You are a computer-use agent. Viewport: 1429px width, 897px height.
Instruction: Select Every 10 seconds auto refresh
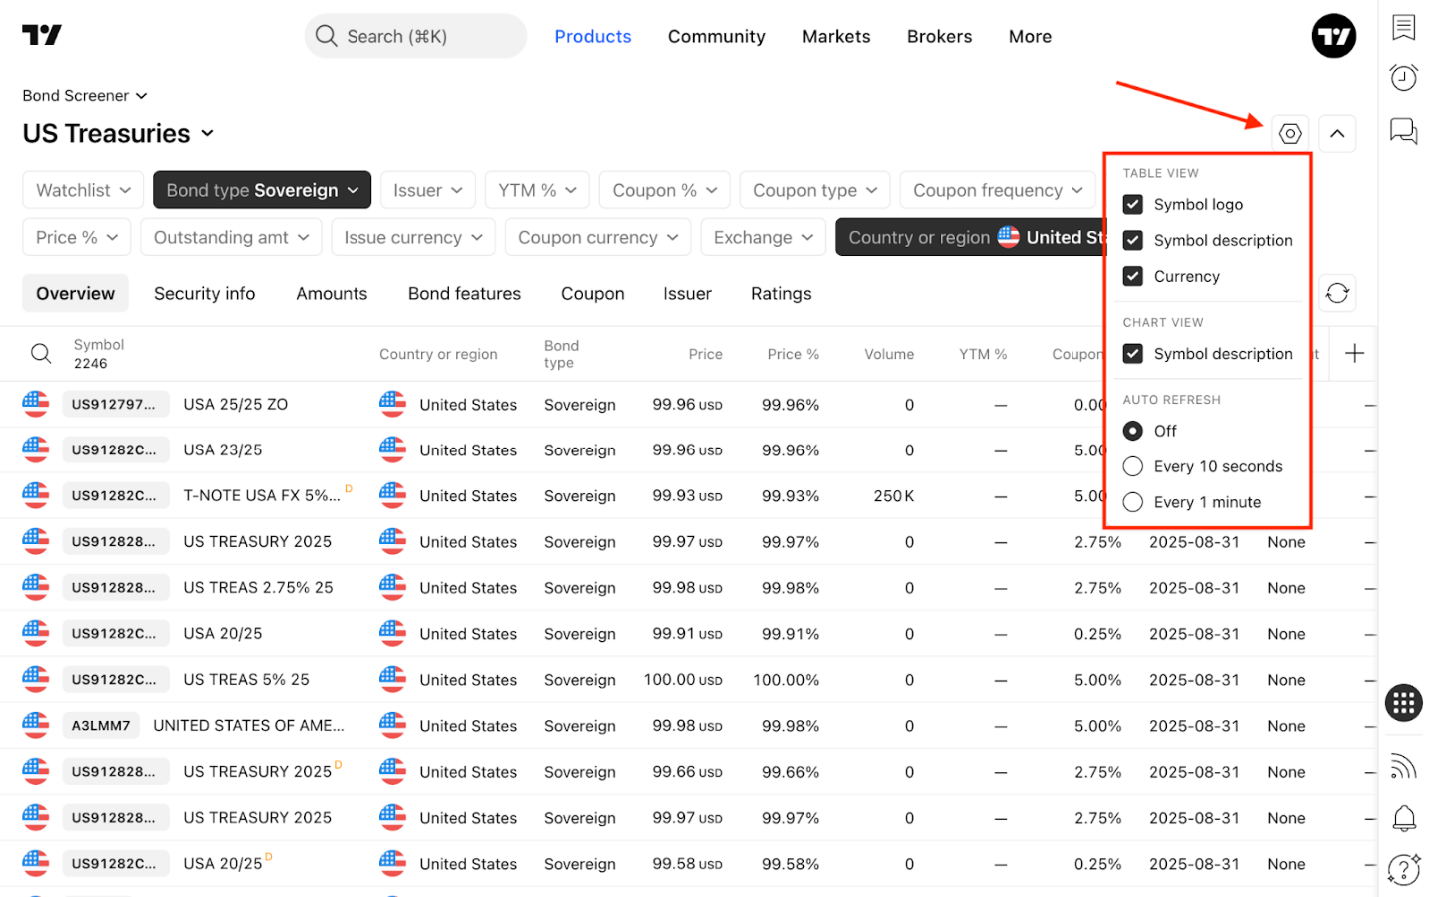point(1132,466)
